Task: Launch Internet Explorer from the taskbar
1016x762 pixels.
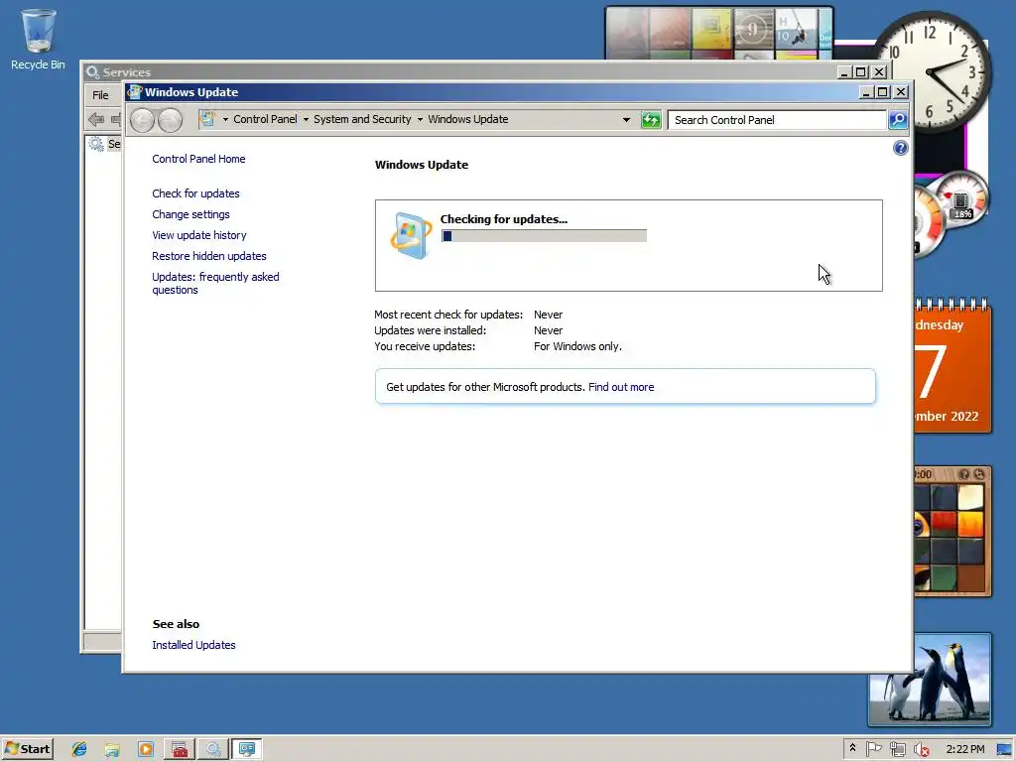Action: pyautogui.click(x=79, y=750)
